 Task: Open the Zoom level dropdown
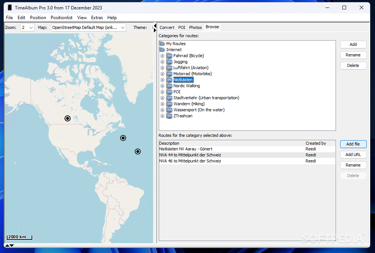[27, 27]
